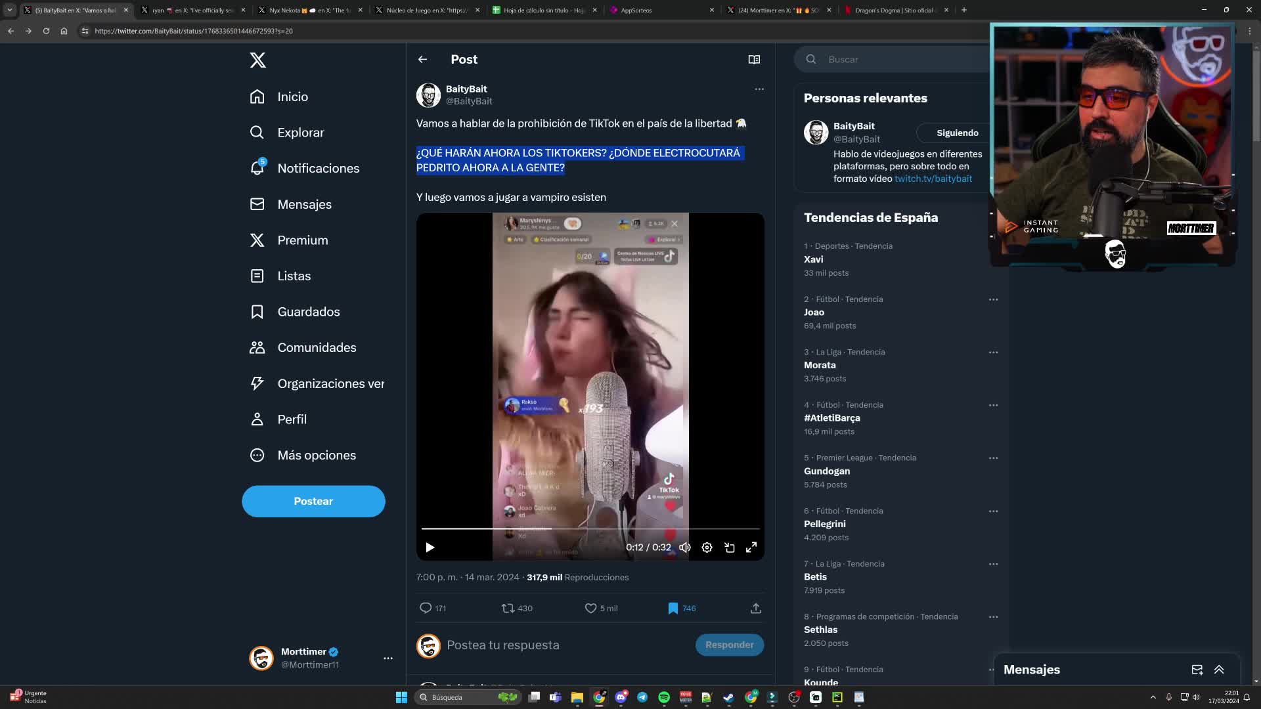Viewport: 1261px width, 709px height.
Task: Click the browser home button
Action: click(x=64, y=31)
